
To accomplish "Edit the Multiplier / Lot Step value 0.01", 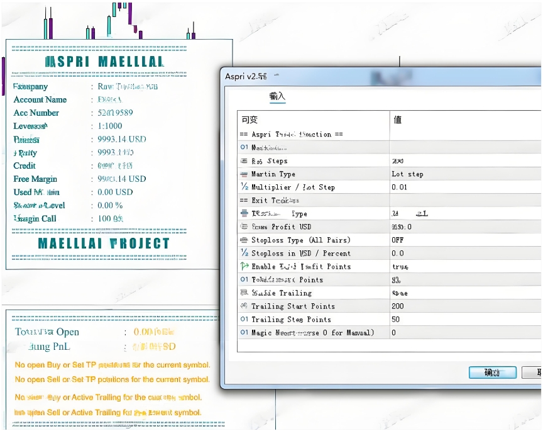I will pyautogui.click(x=464, y=188).
